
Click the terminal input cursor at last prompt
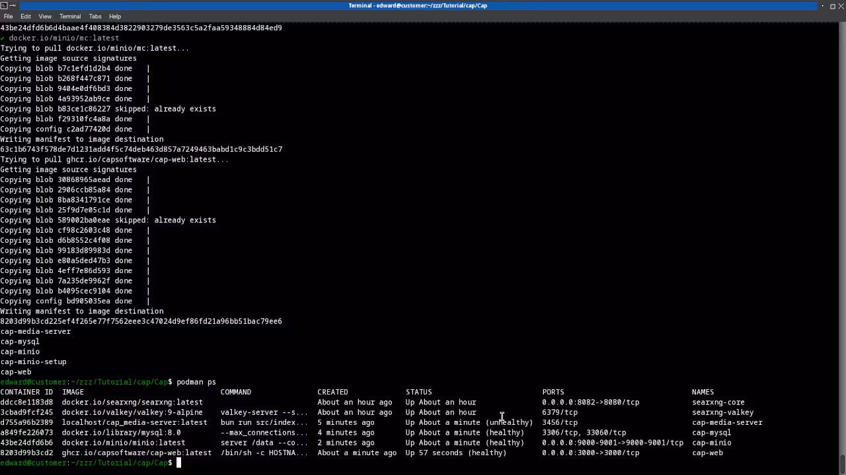pyautogui.click(x=178, y=463)
